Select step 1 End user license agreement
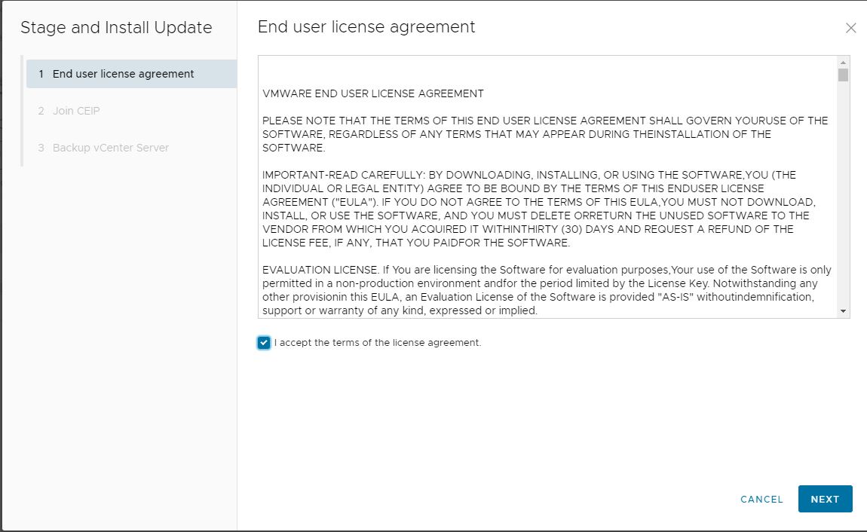 pyautogui.click(x=132, y=74)
